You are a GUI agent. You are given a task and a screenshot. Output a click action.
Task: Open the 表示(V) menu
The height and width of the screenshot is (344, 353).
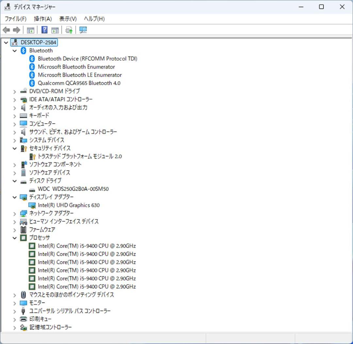click(x=68, y=19)
